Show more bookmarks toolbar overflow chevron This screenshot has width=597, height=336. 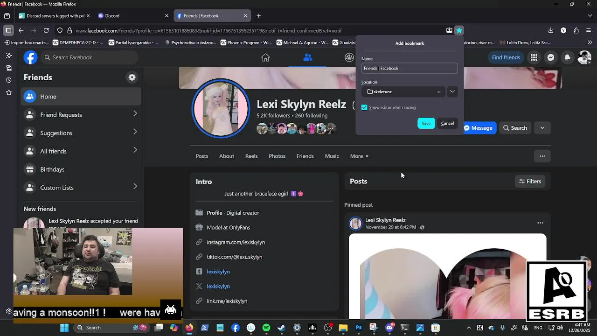(x=590, y=42)
